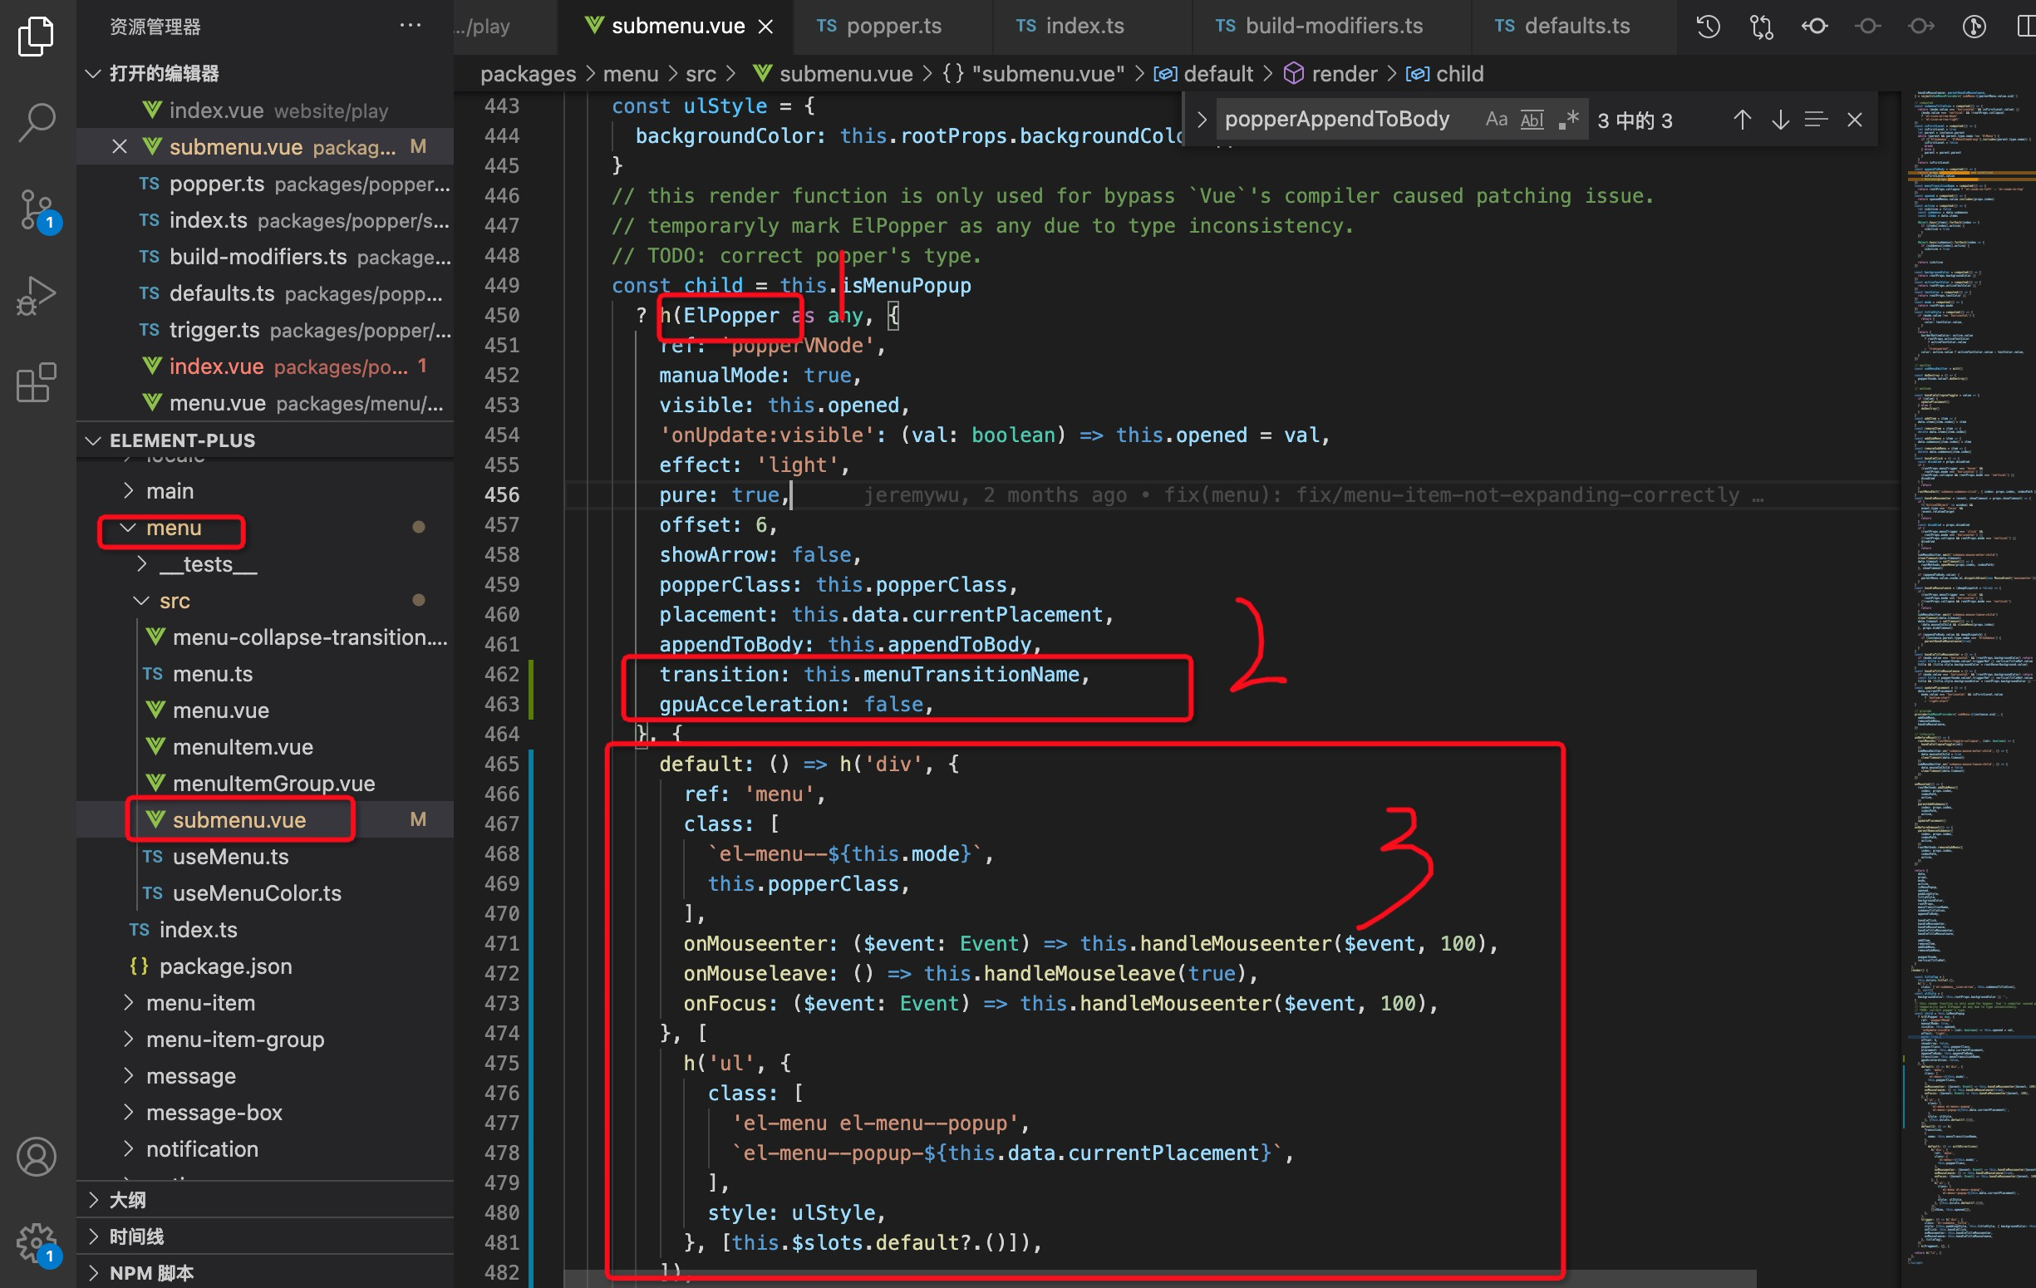The image size is (2036, 1288).
Task: Click the packages breadcrumb item
Action: 528,74
